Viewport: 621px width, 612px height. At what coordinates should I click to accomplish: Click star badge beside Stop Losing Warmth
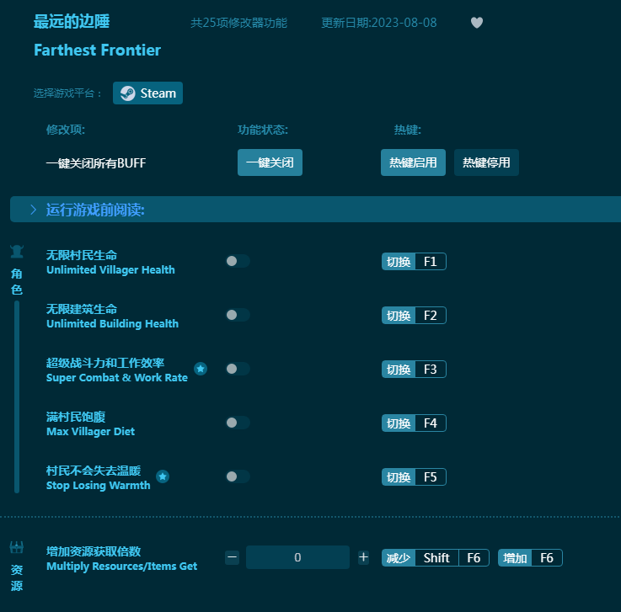pyautogui.click(x=163, y=476)
